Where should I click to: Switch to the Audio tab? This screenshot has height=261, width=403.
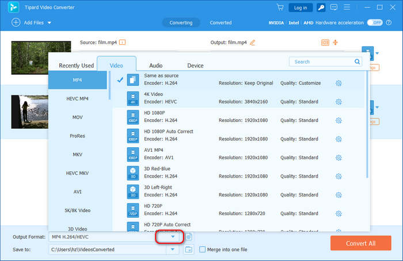tap(155, 66)
